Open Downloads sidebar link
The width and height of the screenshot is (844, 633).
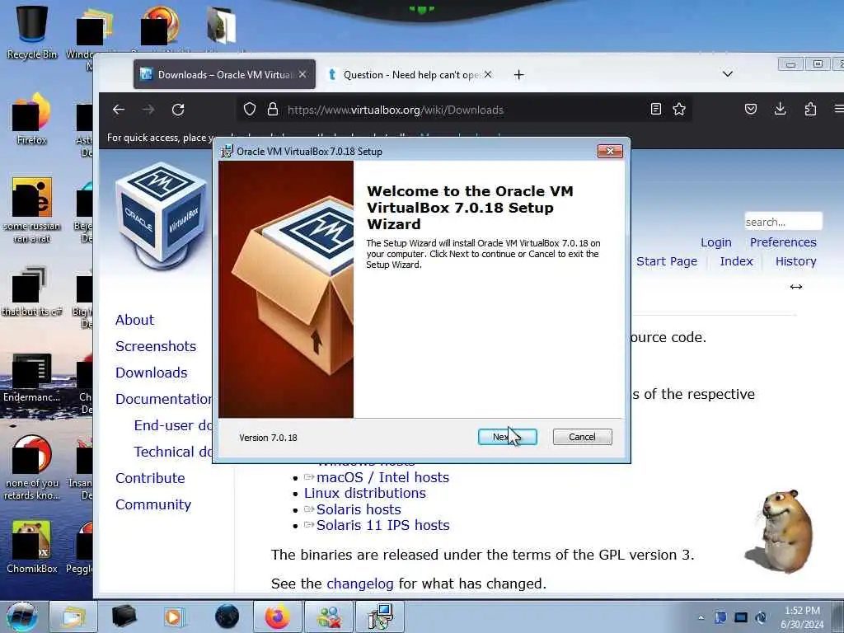point(152,373)
